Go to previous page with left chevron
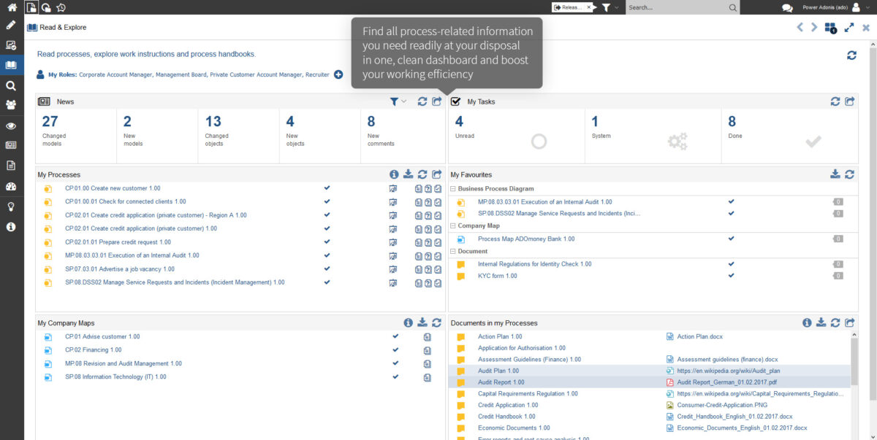The width and height of the screenshot is (877, 440). (800, 28)
